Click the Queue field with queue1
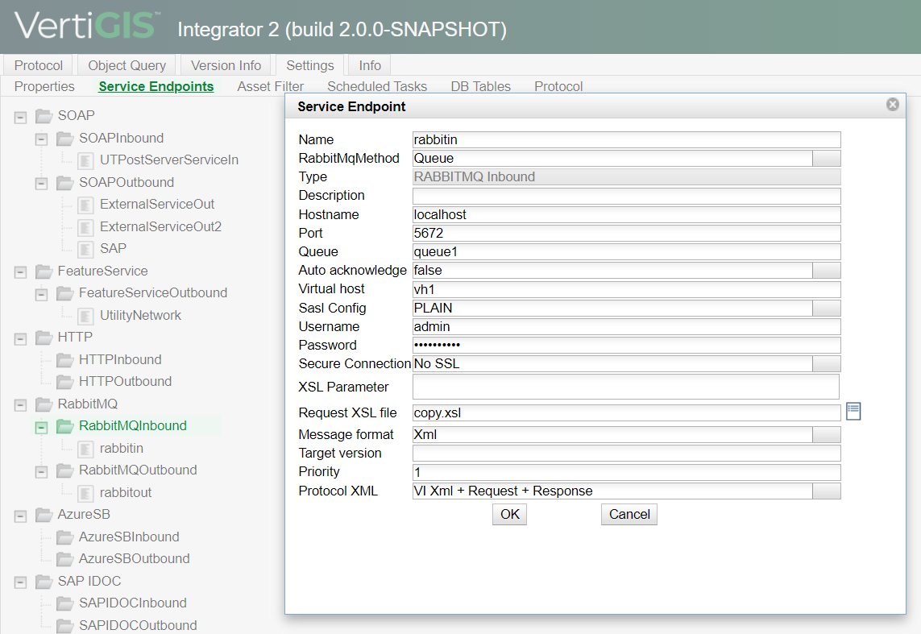The image size is (921, 634). coord(627,252)
